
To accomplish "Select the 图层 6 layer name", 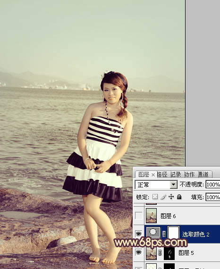I will tap(168, 216).
